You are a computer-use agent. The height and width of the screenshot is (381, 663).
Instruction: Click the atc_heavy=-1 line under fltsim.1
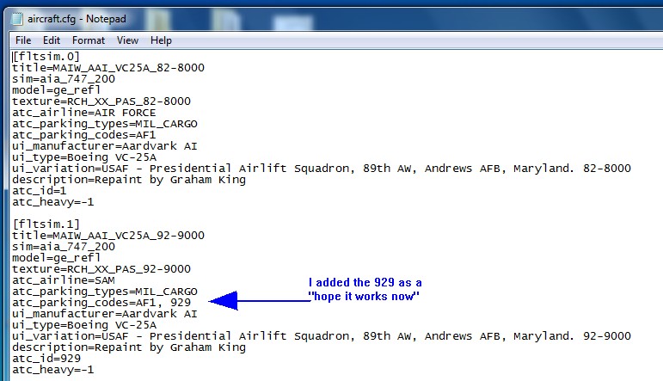coord(52,370)
